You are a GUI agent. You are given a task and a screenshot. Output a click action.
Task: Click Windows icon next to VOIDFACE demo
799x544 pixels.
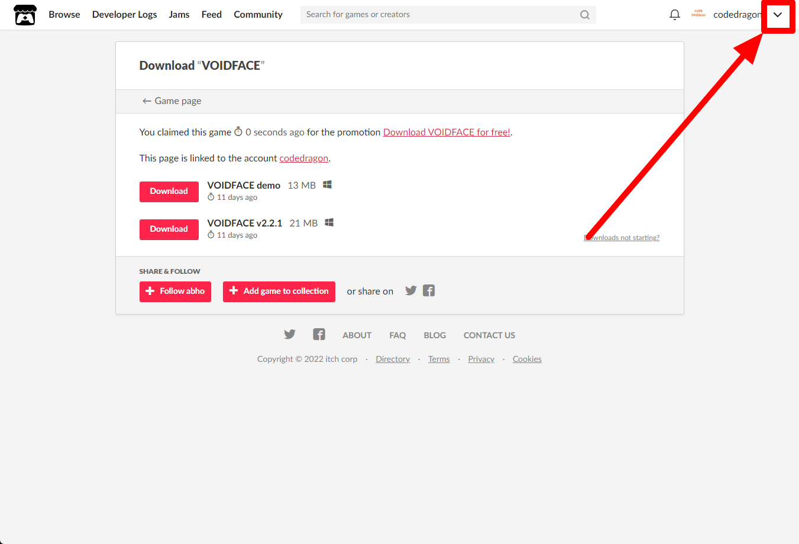click(x=327, y=184)
